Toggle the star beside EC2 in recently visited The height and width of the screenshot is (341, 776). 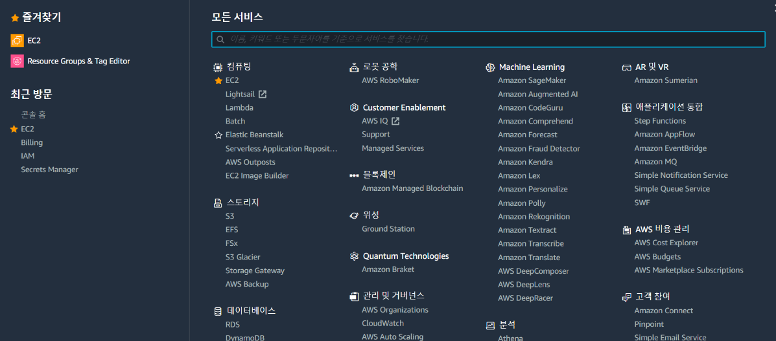pyautogui.click(x=14, y=129)
